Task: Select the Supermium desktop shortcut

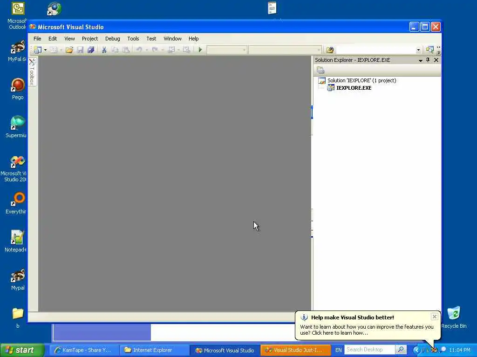Action: tap(16, 127)
